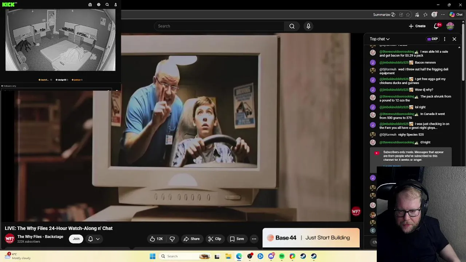Click inside the YouTube search field
Image resolution: width=466 pixels, height=262 pixels.
[219, 26]
